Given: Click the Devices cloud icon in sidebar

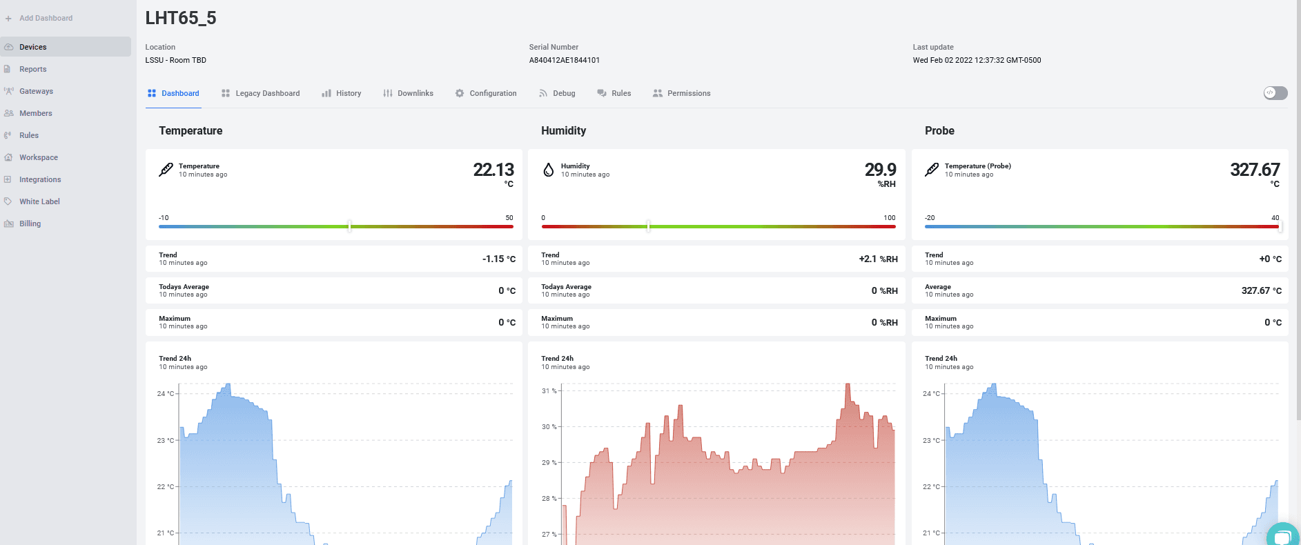Looking at the screenshot, I should tap(8, 47).
